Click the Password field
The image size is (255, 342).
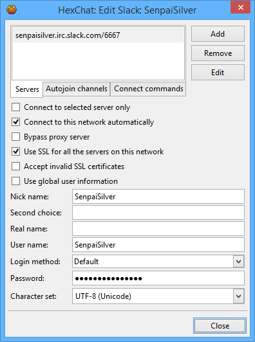pos(158,278)
